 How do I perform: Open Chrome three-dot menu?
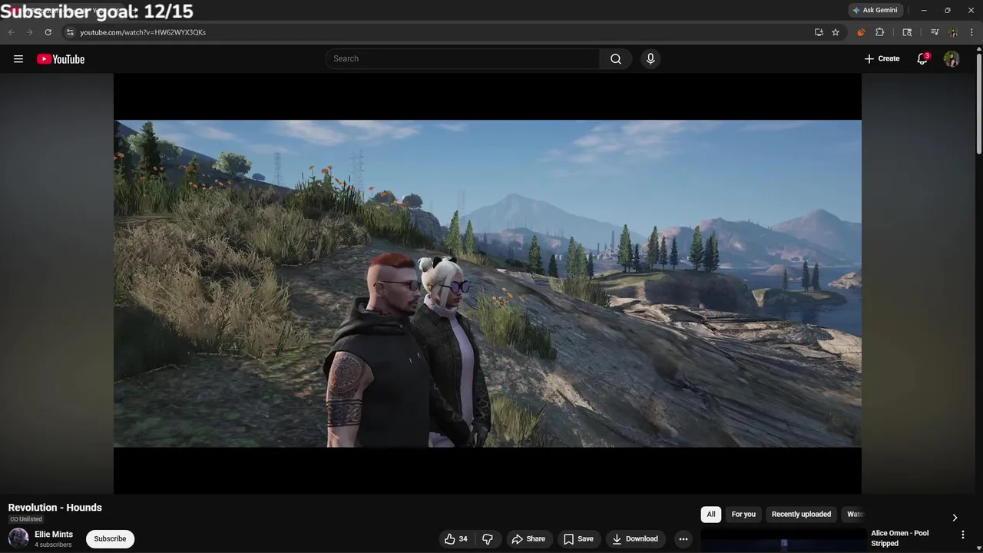pos(971,32)
